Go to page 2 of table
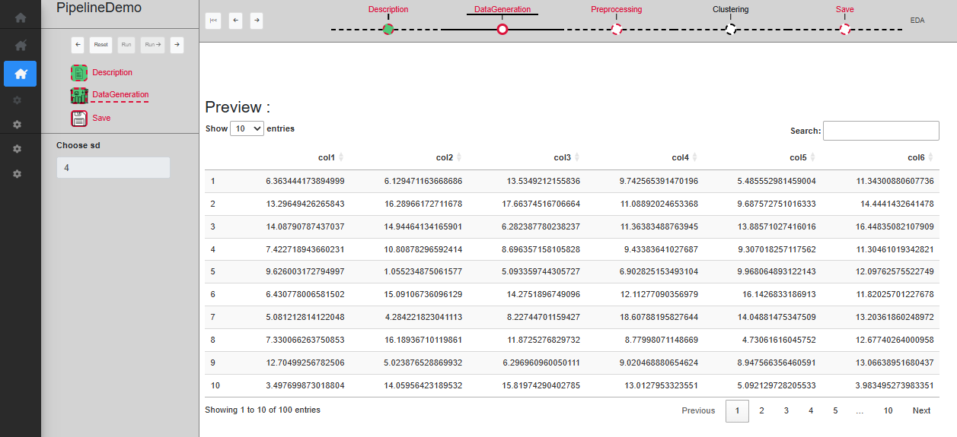The height and width of the screenshot is (437, 957). 761,410
